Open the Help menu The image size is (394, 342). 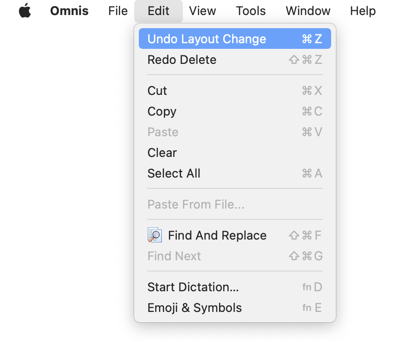(x=363, y=11)
